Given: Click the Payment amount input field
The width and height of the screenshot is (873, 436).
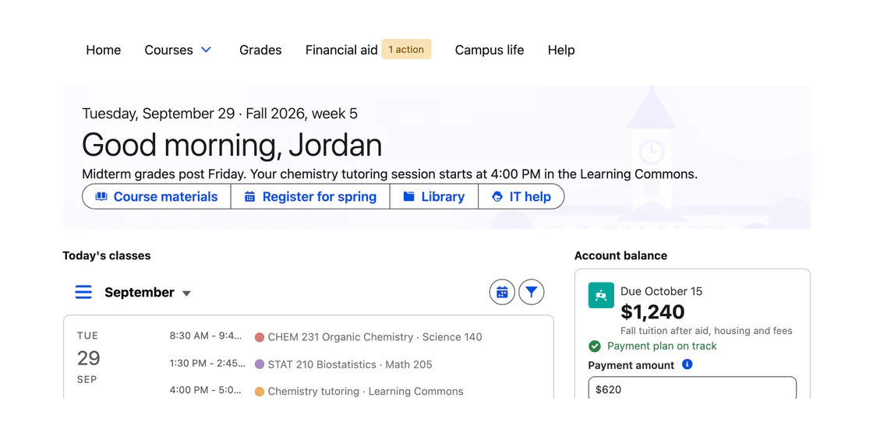Looking at the screenshot, I should click(x=692, y=389).
